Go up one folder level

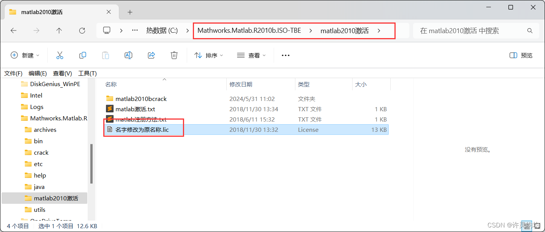click(x=59, y=31)
